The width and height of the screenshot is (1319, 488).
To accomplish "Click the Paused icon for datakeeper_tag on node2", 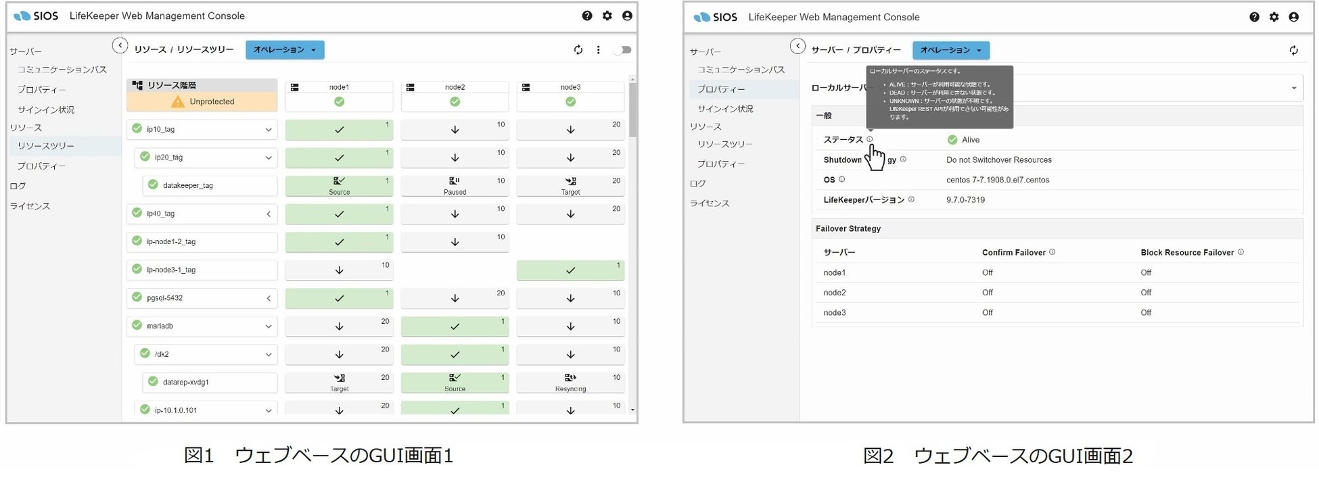I will point(455,182).
